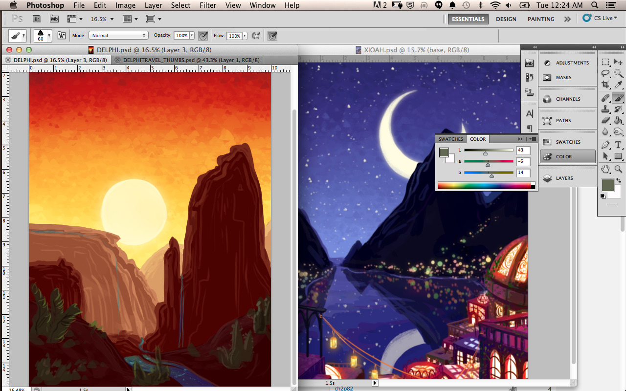The width and height of the screenshot is (626, 391).
Task: Launch Mini Bridge from application bar
Action: click(x=54, y=19)
